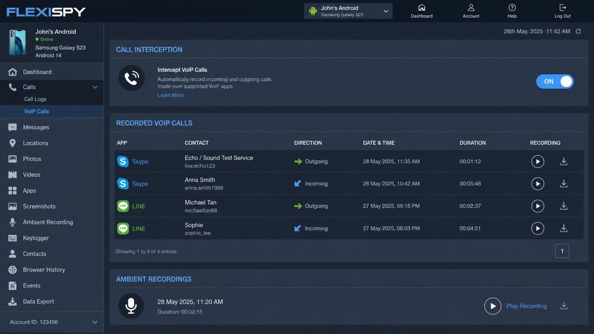The width and height of the screenshot is (594, 334).
Task: Refresh the page with the reload icon
Action: [578, 31]
